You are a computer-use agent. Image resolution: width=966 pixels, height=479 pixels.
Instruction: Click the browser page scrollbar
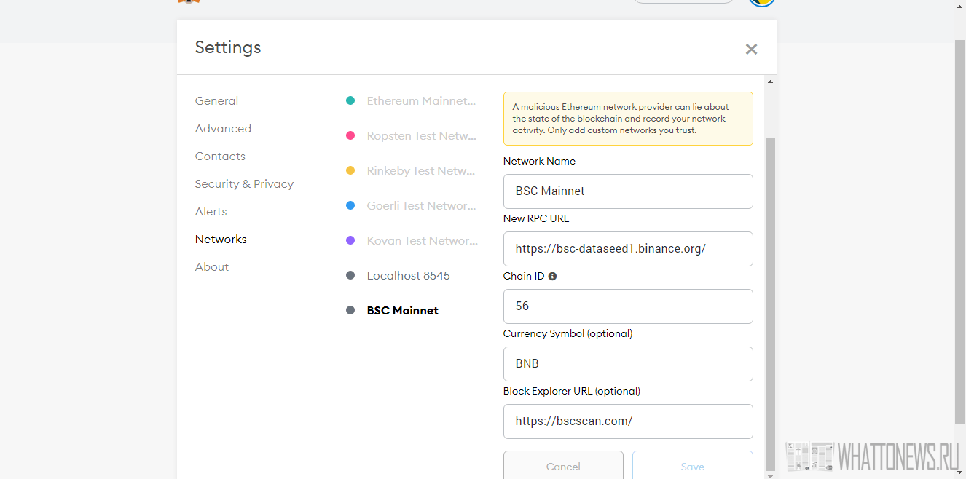960,233
